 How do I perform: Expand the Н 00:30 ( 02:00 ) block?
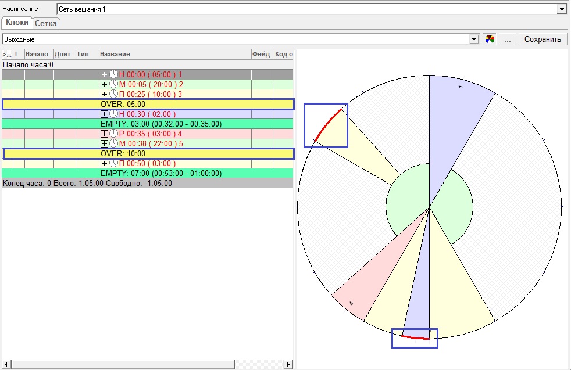click(104, 114)
